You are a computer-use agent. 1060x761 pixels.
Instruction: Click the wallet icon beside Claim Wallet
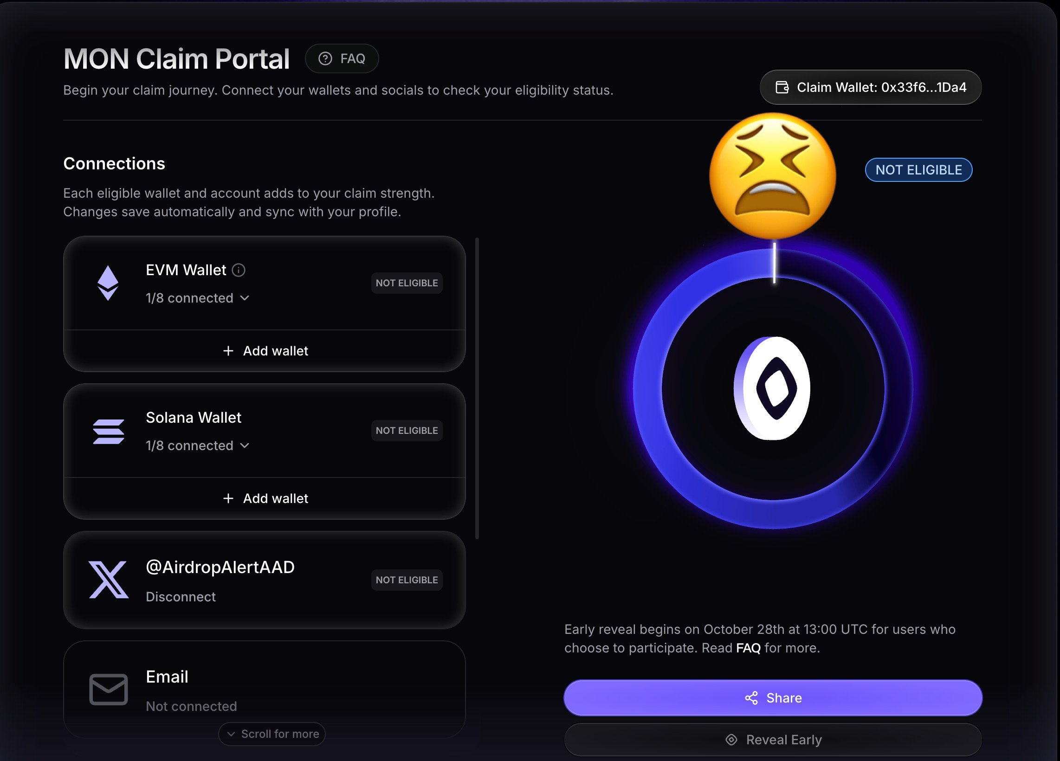click(782, 87)
